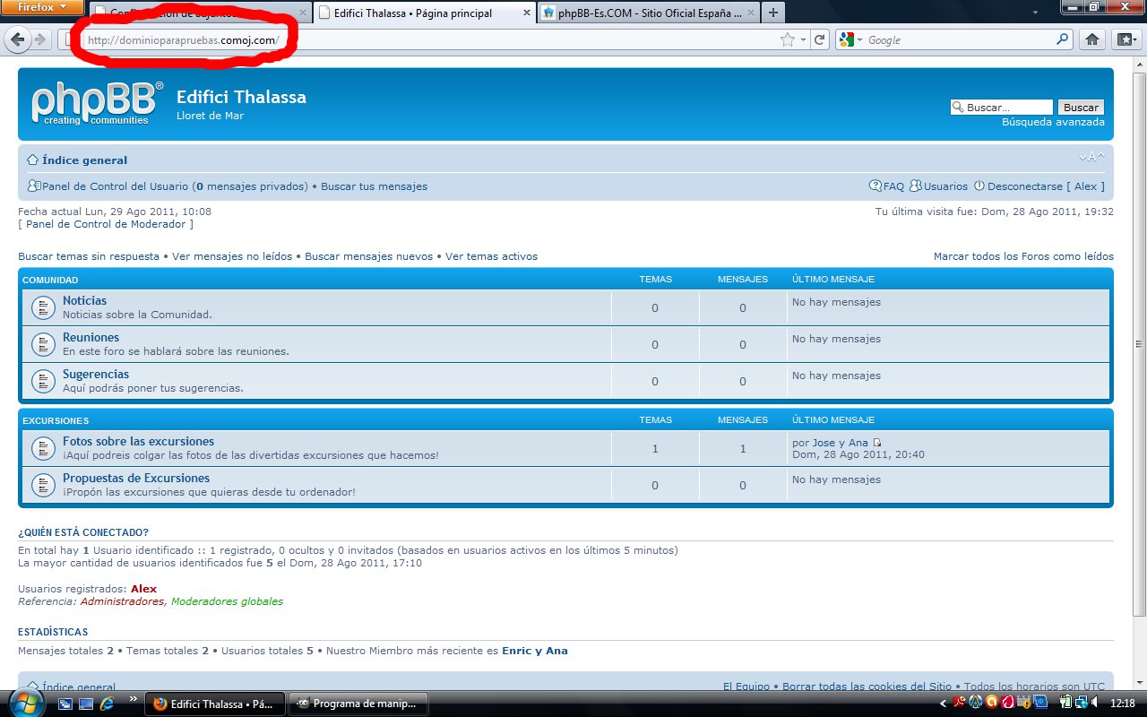Click the Sugerencias forum status icon
Screen dimensions: 1147x717
click(43, 381)
